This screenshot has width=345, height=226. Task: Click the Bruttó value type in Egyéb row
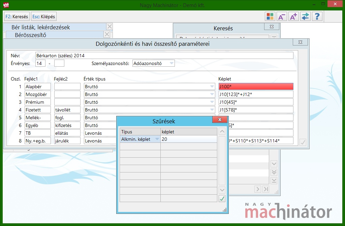click(x=100, y=125)
